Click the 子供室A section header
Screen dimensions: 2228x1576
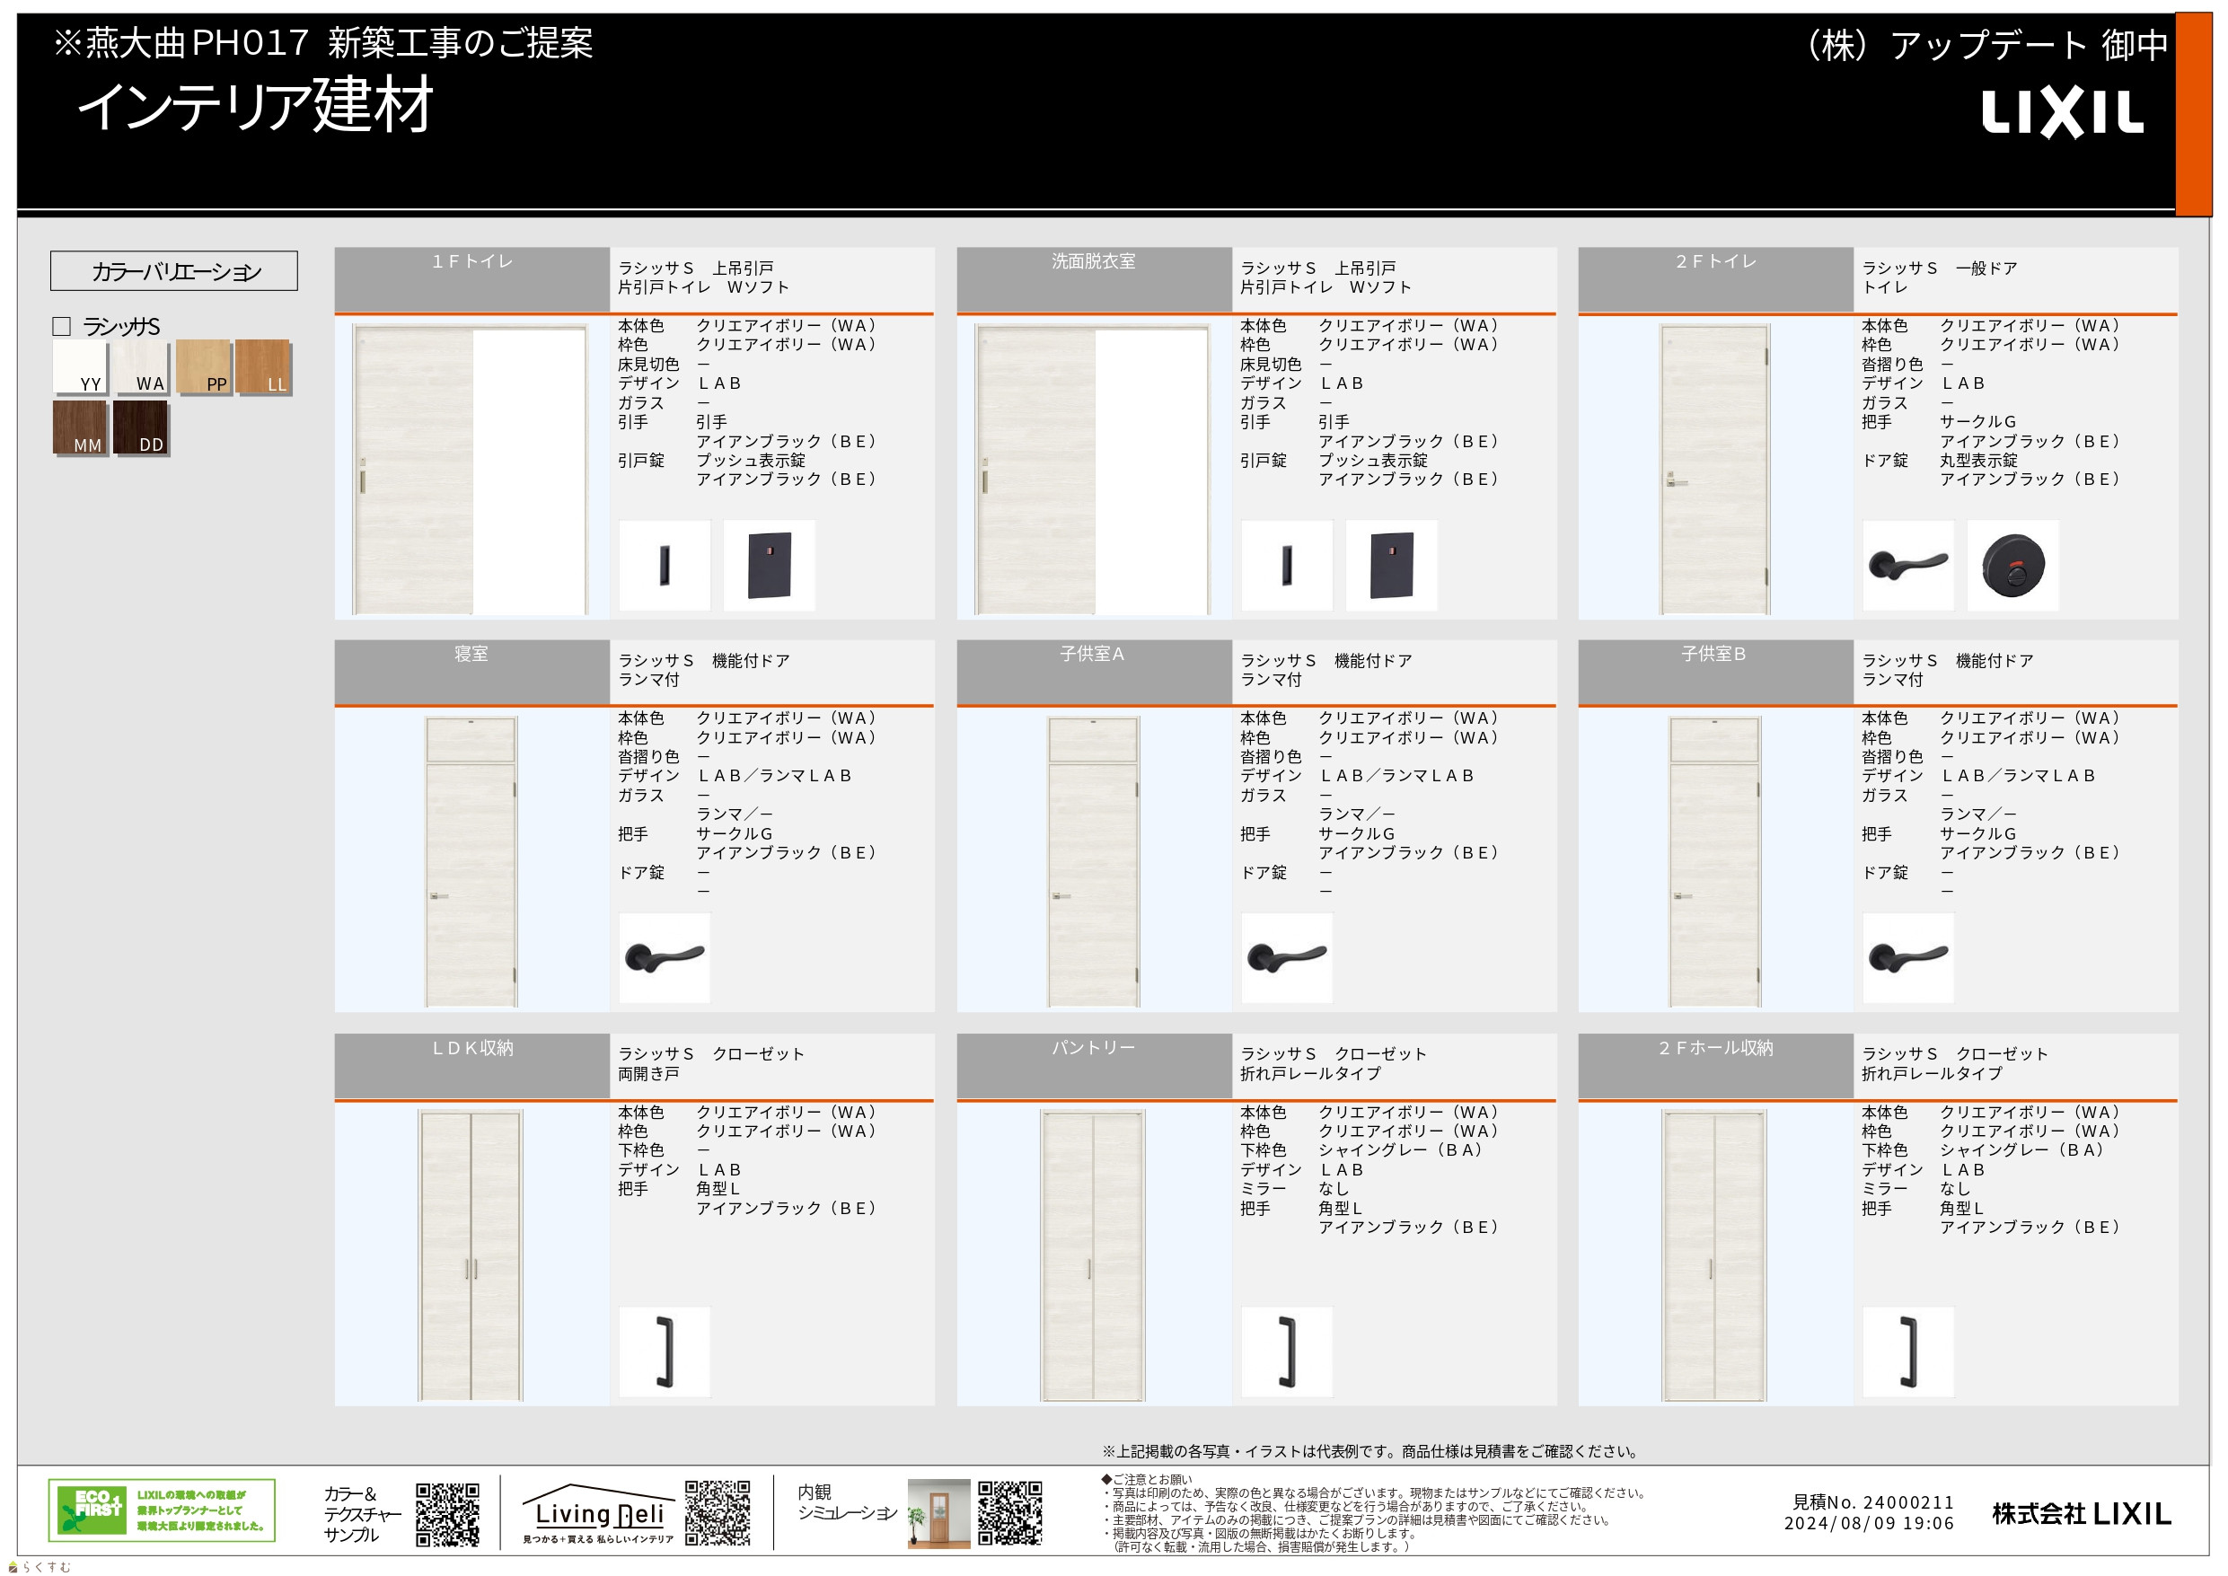pos(1094,672)
